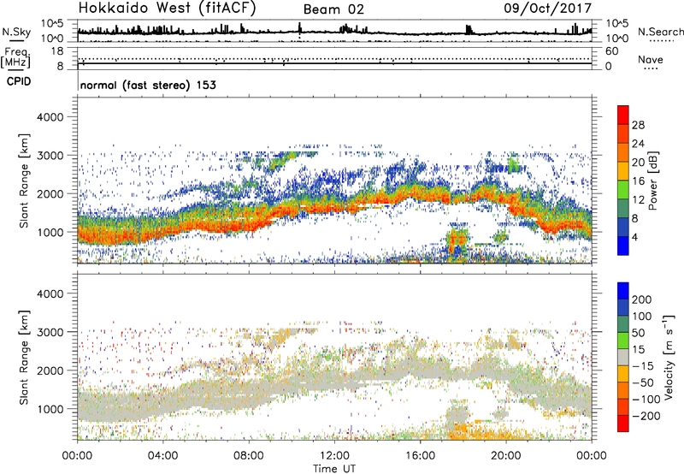Click the velocity panel 'Slant Range [km]' label

[24, 357]
